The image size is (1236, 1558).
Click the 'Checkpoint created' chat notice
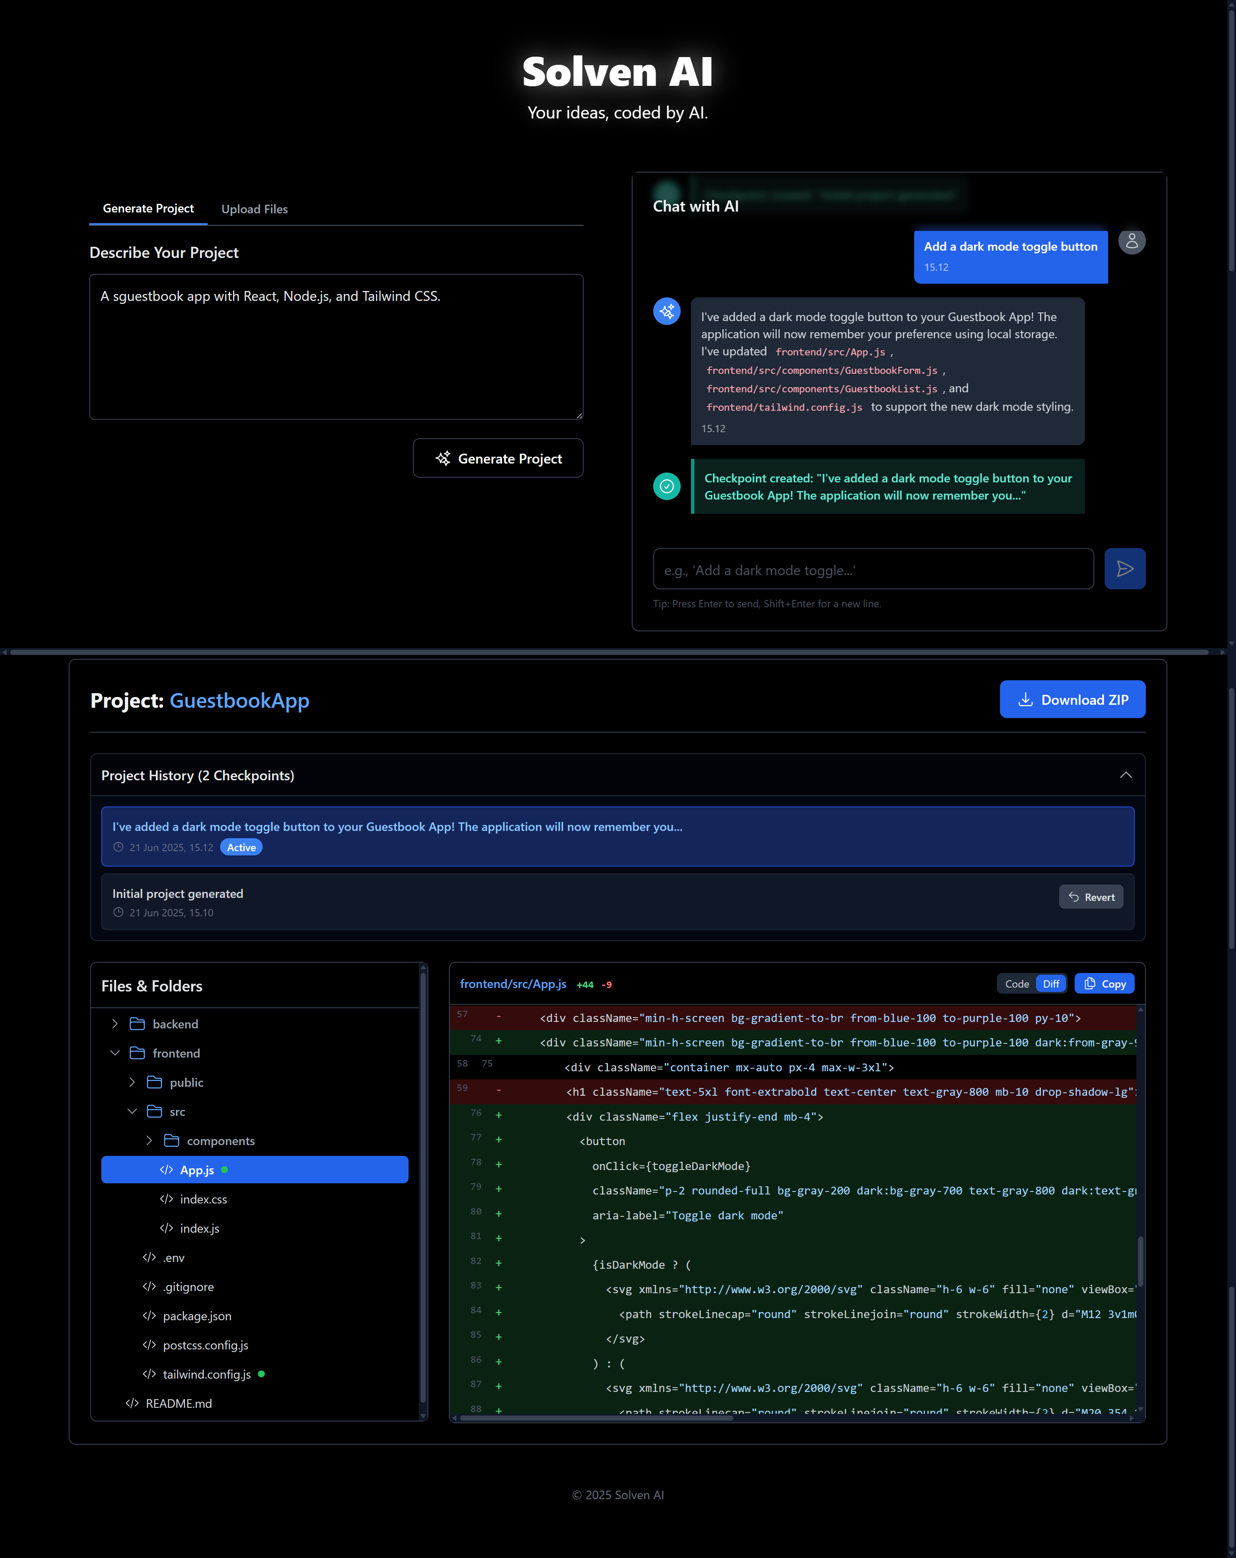click(x=887, y=486)
